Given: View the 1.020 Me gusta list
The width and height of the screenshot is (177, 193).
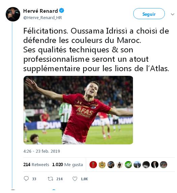Looking at the screenshot, I should pos(67,164).
